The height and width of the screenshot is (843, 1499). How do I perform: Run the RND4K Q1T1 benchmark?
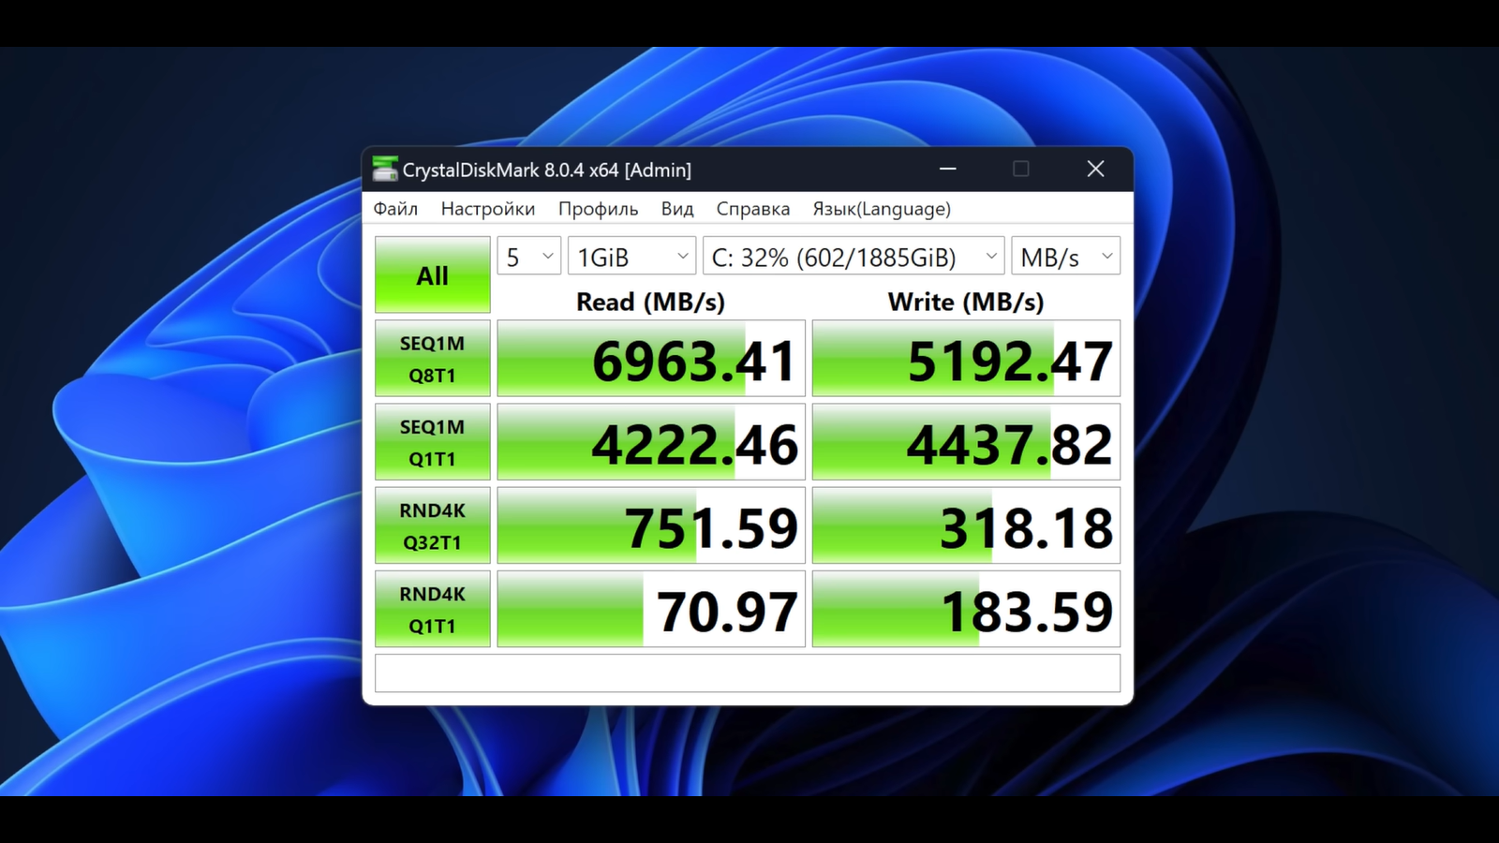point(432,609)
